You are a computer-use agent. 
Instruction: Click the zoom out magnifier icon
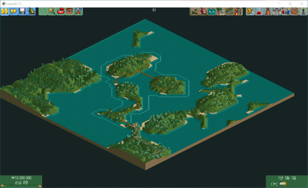pyautogui.click(x=43, y=11)
